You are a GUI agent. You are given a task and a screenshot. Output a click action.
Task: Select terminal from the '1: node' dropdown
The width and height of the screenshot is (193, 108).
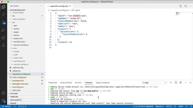154,83
